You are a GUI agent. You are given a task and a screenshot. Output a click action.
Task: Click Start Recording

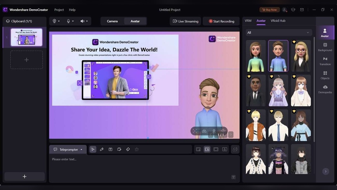point(221,21)
